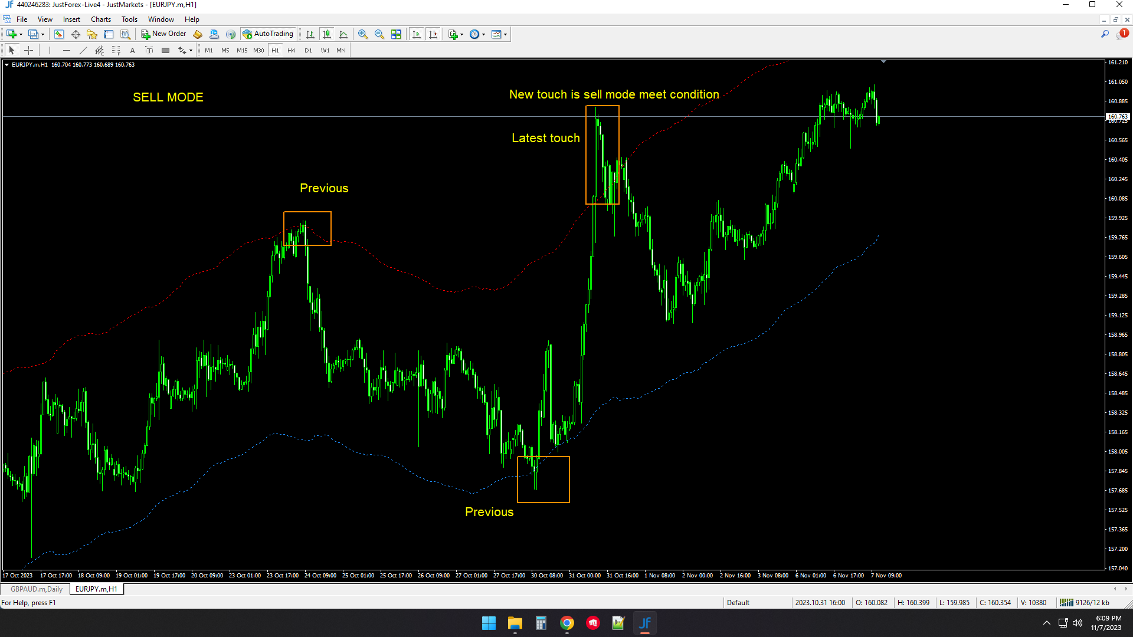Open the Signals broadcast icon
This screenshot has width=1133, height=637.
coord(231,34)
